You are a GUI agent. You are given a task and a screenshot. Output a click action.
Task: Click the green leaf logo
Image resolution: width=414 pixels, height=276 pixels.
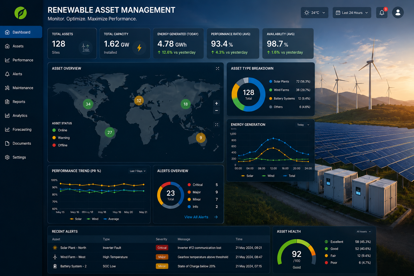[20, 13]
